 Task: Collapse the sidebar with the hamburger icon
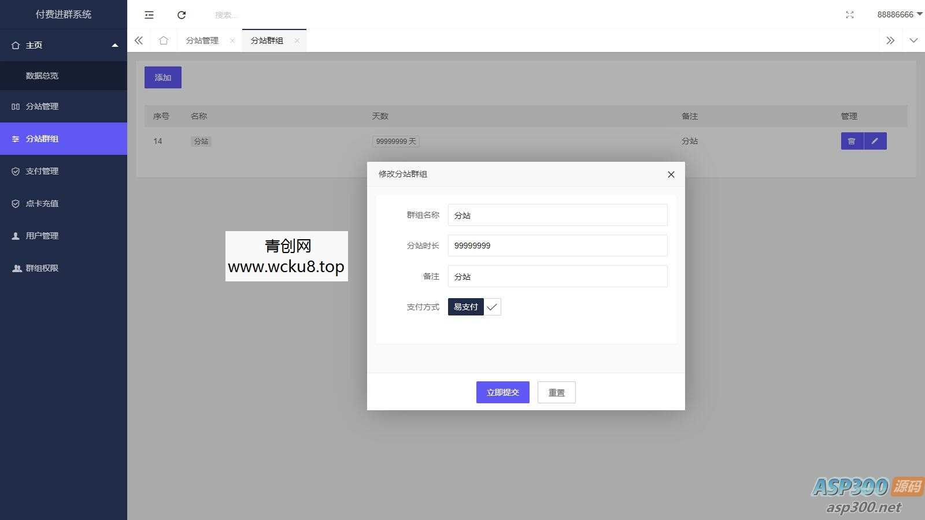[149, 14]
